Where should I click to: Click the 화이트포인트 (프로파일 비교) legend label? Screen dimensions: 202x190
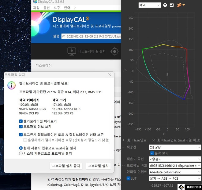179,140
